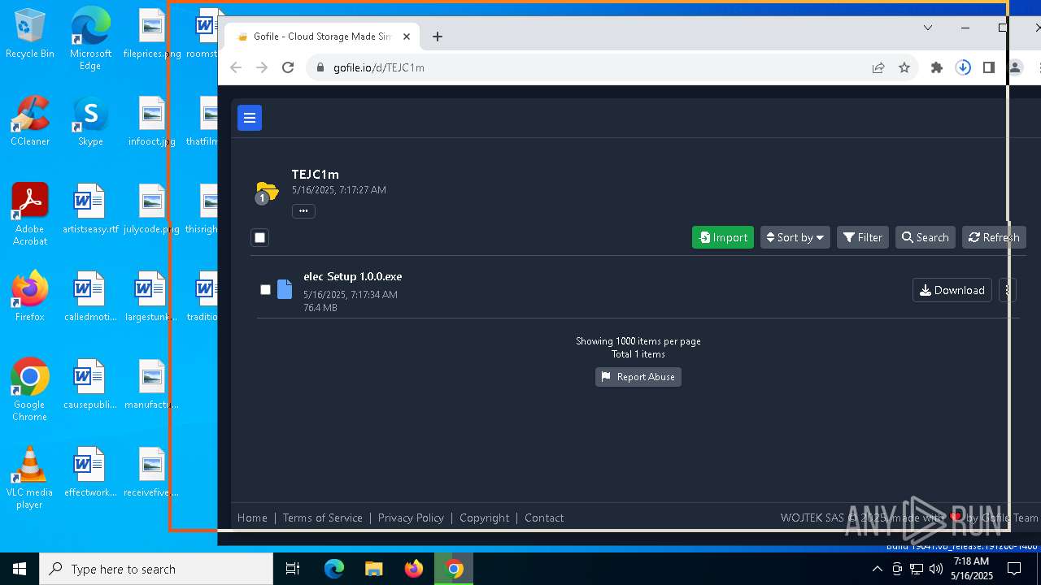This screenshot has height=585, width=1041.
Task: Select Microsoft Edge desktop shortcut
Action: tap(90, 39)
